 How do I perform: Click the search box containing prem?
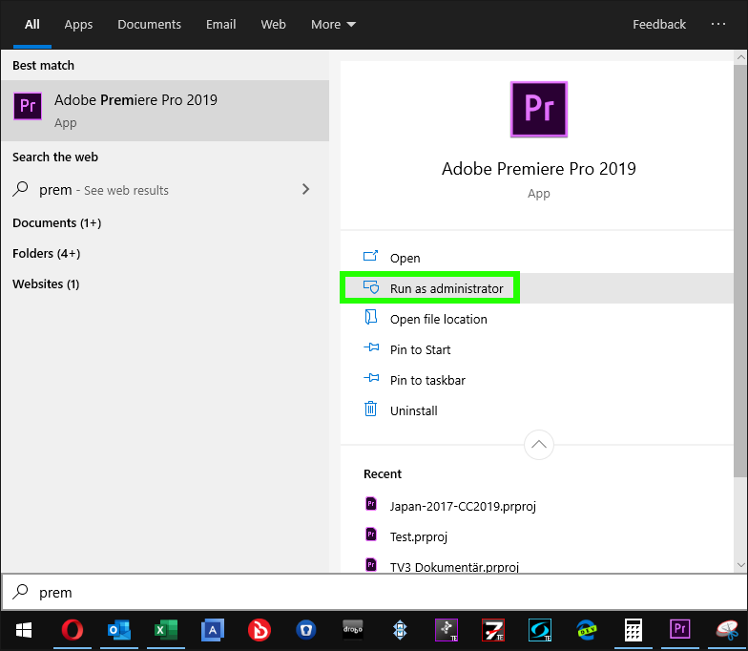pos(372,592)
